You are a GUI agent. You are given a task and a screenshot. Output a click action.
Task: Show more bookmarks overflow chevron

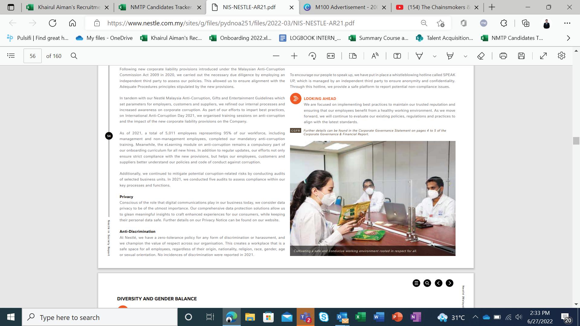(569, 38)
